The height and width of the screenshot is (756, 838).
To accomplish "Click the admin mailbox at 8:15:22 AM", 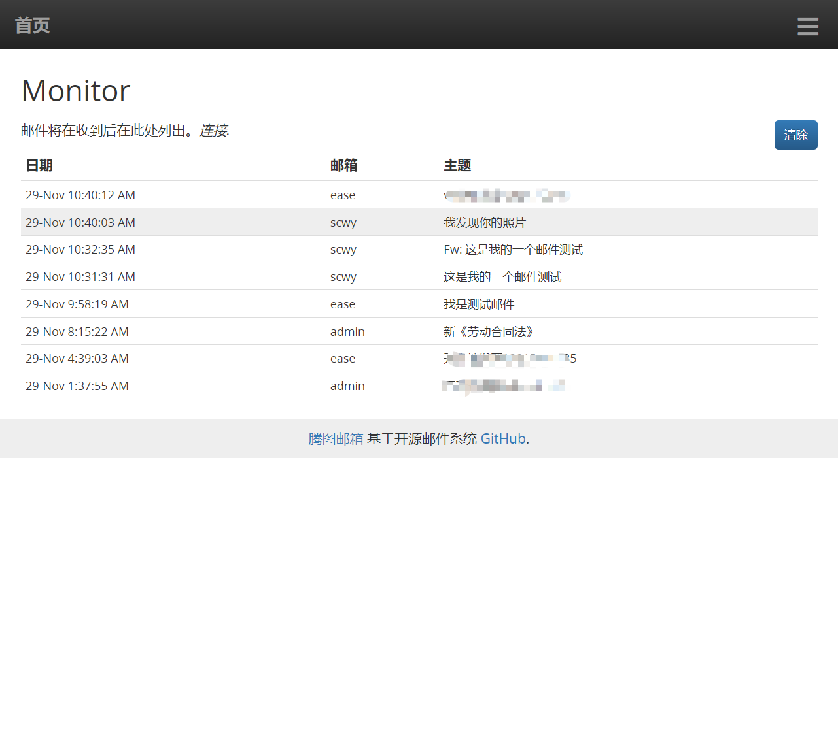I will pos(347,332).
